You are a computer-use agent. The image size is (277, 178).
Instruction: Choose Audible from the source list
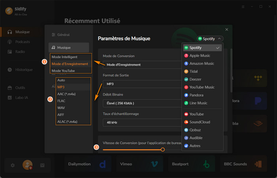(x=196, y=138)
